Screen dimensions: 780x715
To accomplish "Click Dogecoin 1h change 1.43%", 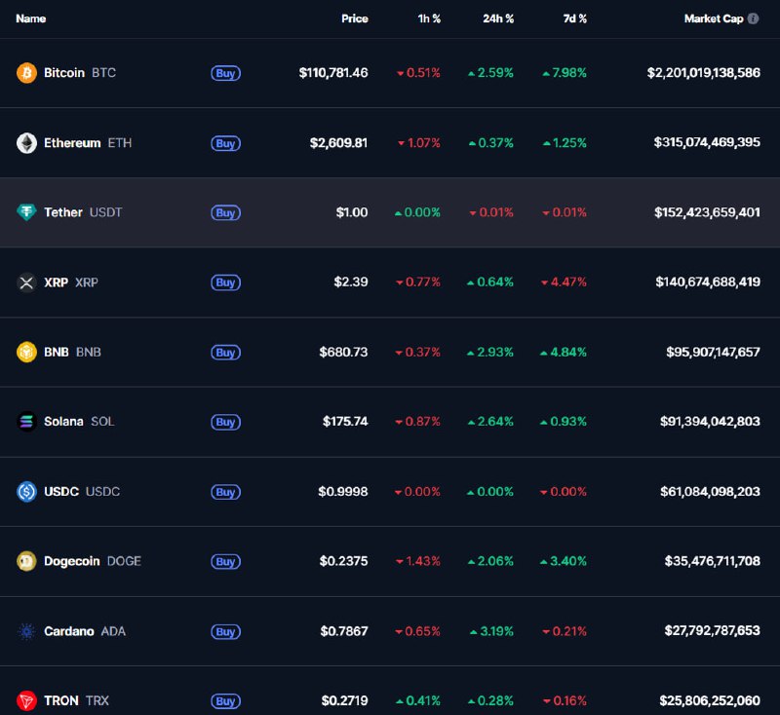I will pyautogui.click(x=418, y=561).
